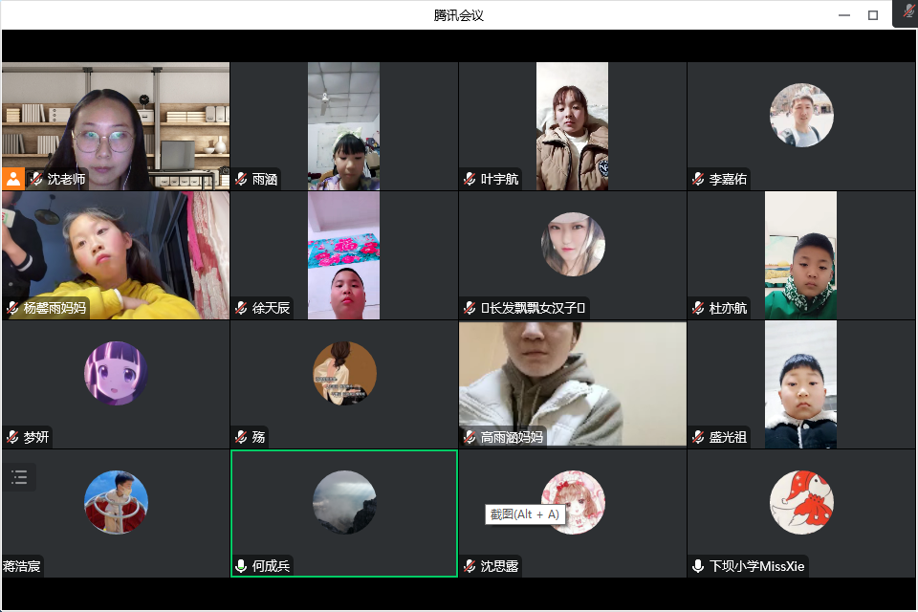This screenshot has width=918, height=612.
Task: Click active mic icon next to 下坝小学MissXie
Action: click(x=698, y=566)
